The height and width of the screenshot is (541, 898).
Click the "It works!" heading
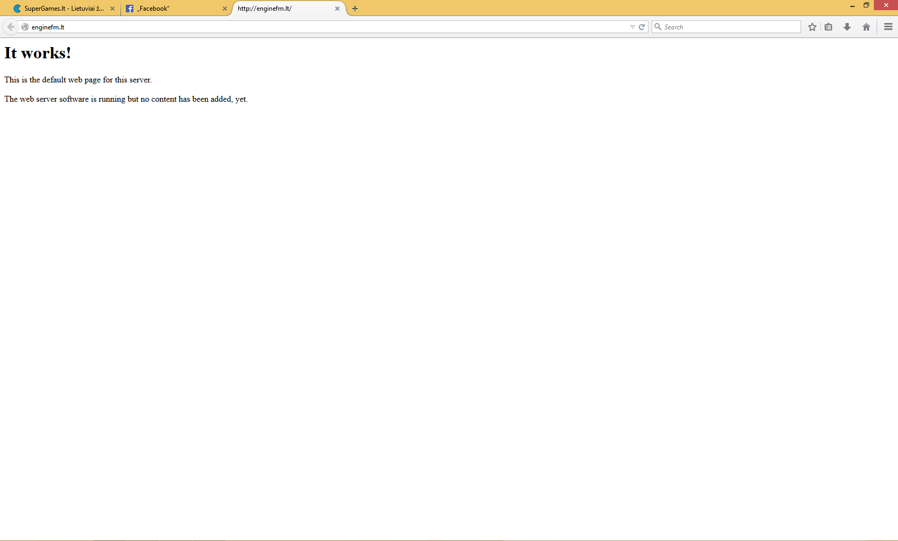click(x=38, y=53)
